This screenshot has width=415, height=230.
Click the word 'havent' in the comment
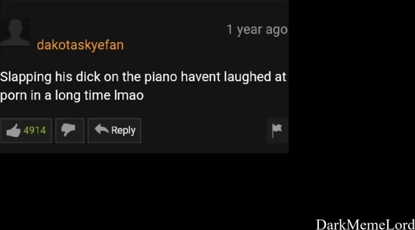point(200,77)
